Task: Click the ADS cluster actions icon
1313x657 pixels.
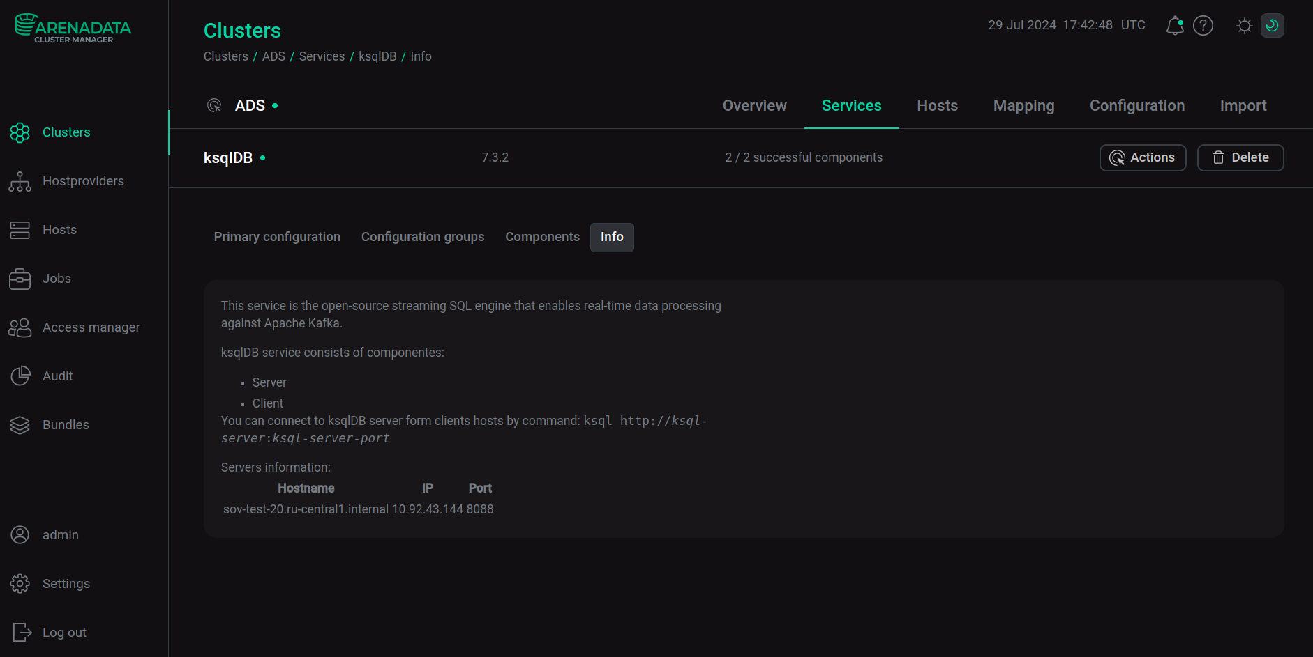Action: click(214, 106)
